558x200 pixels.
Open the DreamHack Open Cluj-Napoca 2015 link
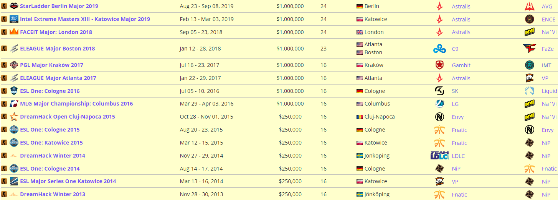[68, 117]
